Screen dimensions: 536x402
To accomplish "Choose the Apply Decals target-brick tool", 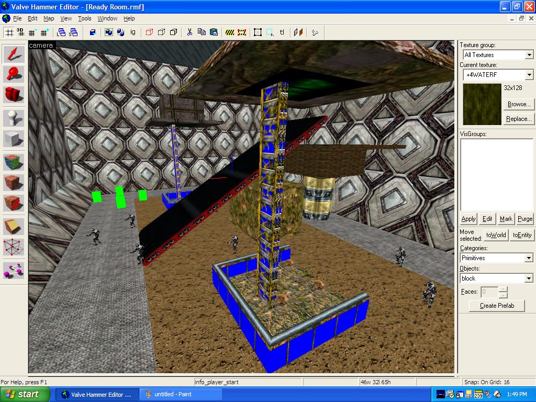I will (x=14, y=203).
